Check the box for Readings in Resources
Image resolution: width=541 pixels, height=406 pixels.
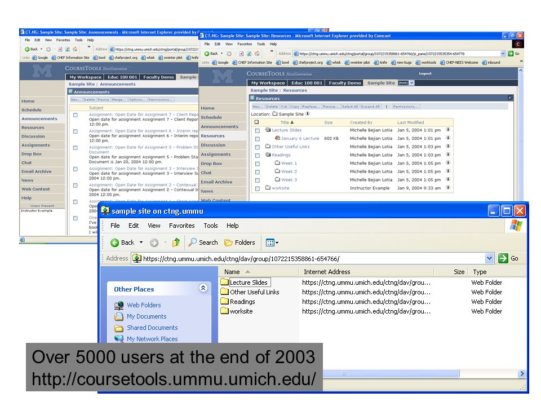coord(258,156)
